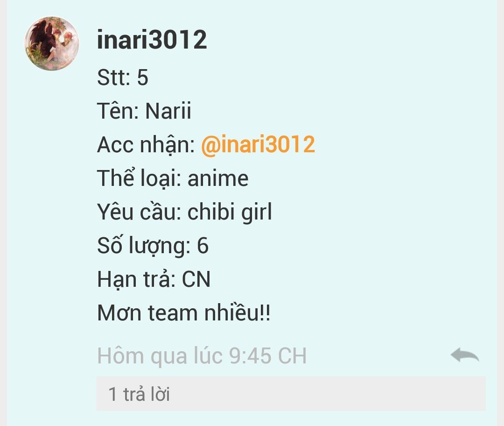Click the "Yêu cầu:" label
The width and height of the screenshot is (504, 426).
point(139,212)
